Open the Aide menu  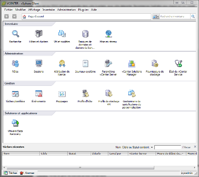(94, 10)
